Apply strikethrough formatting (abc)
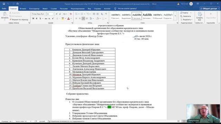 [46, 19]
